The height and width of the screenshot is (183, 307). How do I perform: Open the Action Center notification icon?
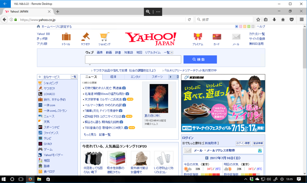(x=299, y=179)
